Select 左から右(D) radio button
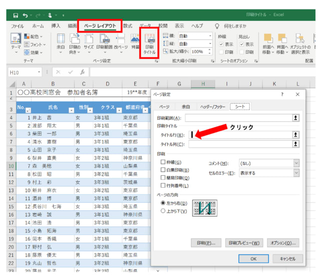 tap(163, 203)
